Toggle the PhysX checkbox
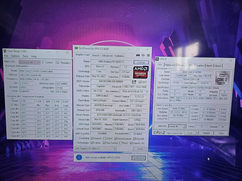This screenshot has height=181, width=242. [120, 143]
